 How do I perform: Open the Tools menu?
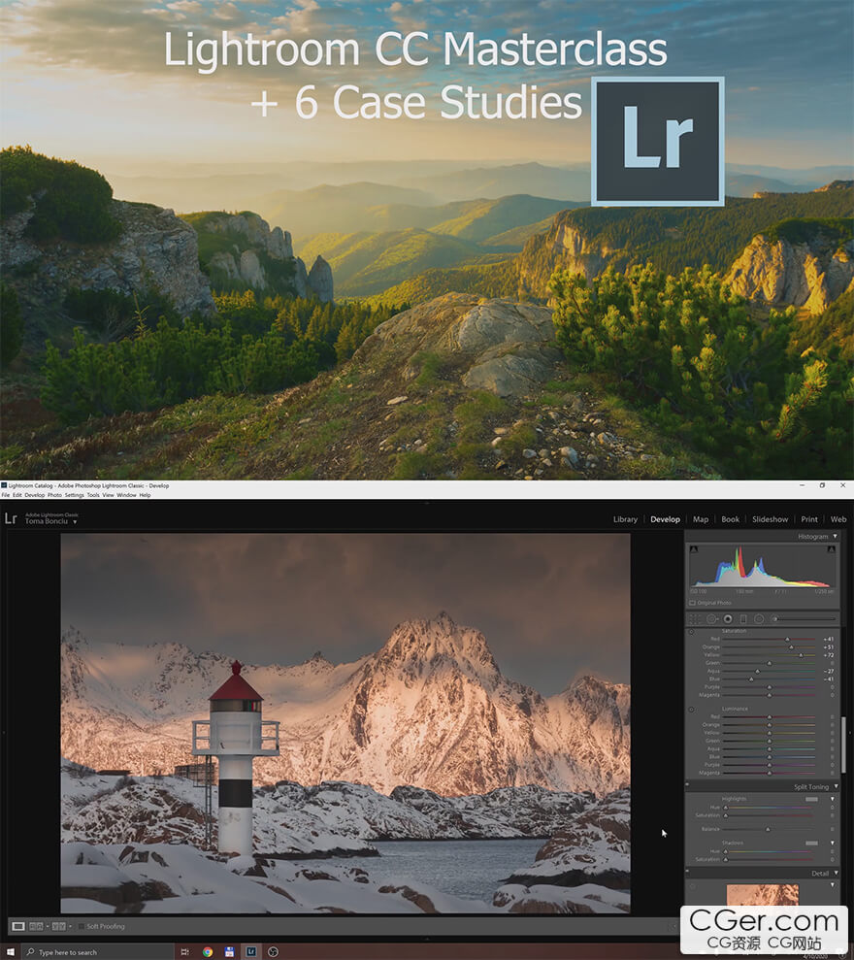click(x=93, y=495)
